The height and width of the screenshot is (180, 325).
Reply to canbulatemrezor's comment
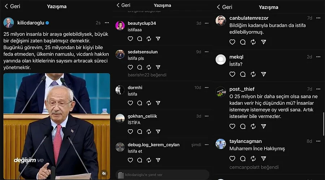[243, 42]
